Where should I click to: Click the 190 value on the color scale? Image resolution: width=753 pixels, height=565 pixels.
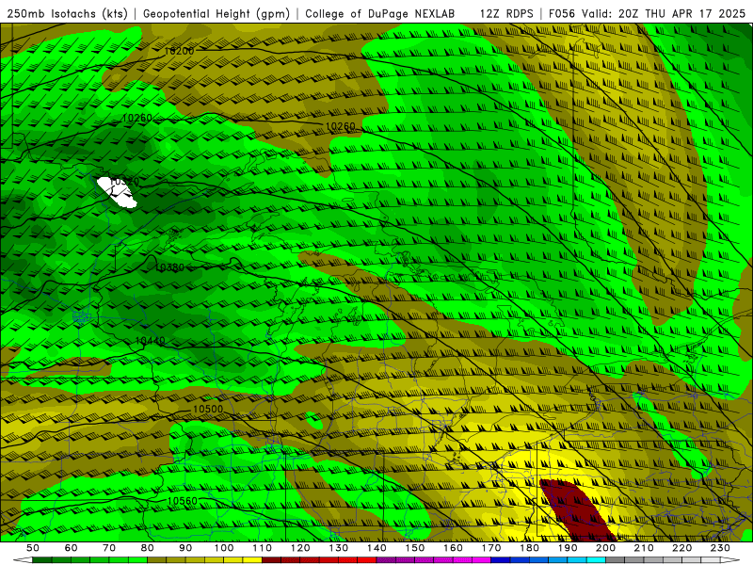pos(568,548)
